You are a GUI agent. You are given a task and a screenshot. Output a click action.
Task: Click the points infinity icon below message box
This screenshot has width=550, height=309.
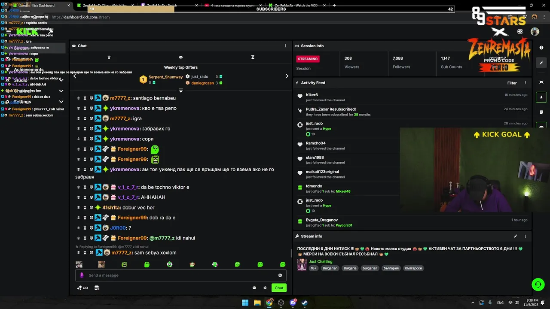tap(82, 288)
